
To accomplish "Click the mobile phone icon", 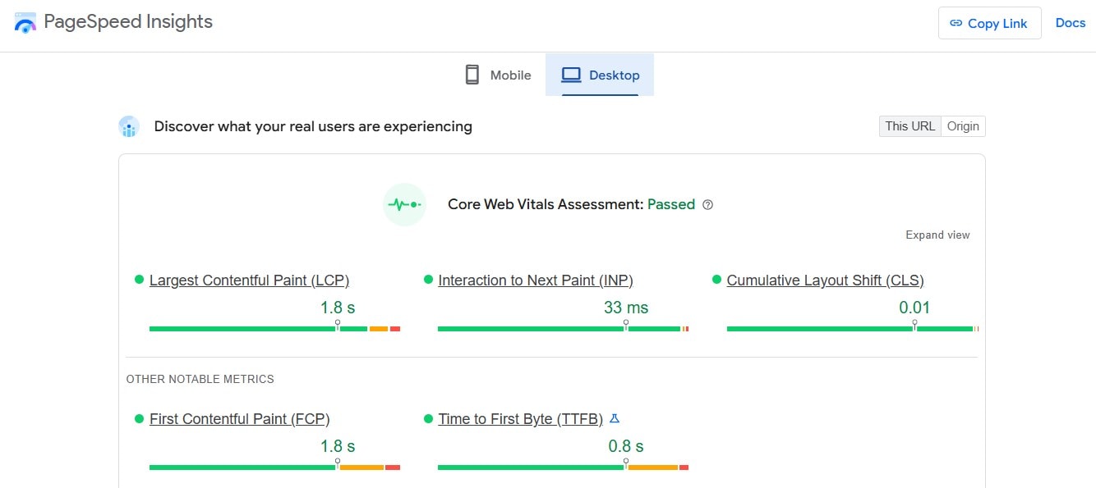I will (x=472, y=75).
